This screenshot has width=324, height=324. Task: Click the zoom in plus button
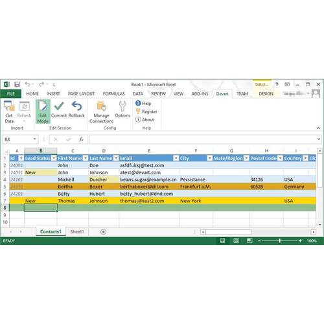pyautogui.click(x=300, y=240)
